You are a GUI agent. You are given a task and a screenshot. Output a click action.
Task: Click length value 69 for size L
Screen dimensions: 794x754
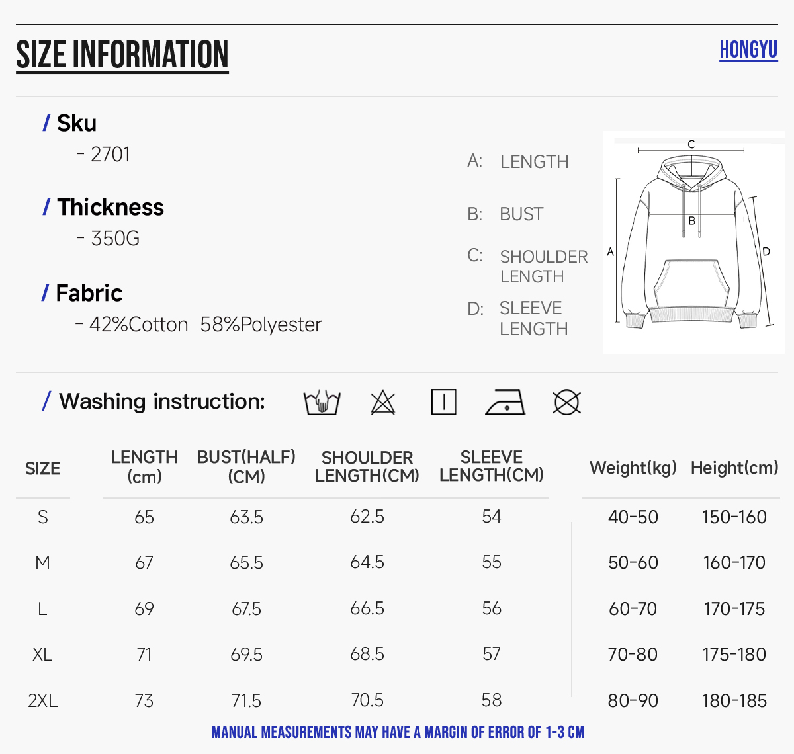[144, 608]
